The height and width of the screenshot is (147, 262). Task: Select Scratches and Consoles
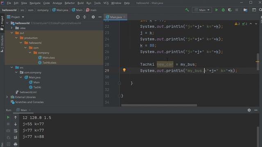click(29, 102)
